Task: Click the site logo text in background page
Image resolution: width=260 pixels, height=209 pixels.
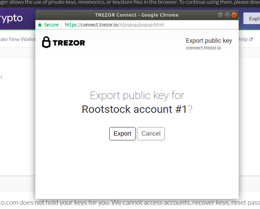Action: click(11, 18)
